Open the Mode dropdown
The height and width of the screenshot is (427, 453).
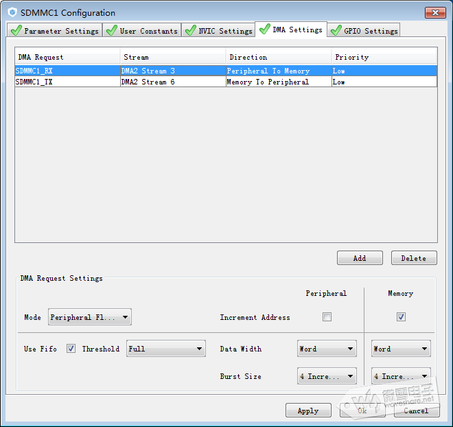coord(90,317)
